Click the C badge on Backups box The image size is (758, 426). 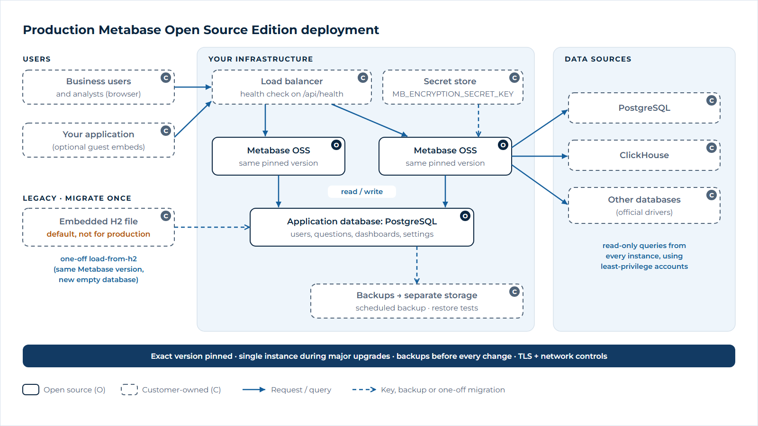514,292
